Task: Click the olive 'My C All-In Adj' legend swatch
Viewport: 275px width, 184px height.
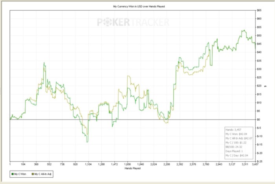Action: (x=33, y=174)
